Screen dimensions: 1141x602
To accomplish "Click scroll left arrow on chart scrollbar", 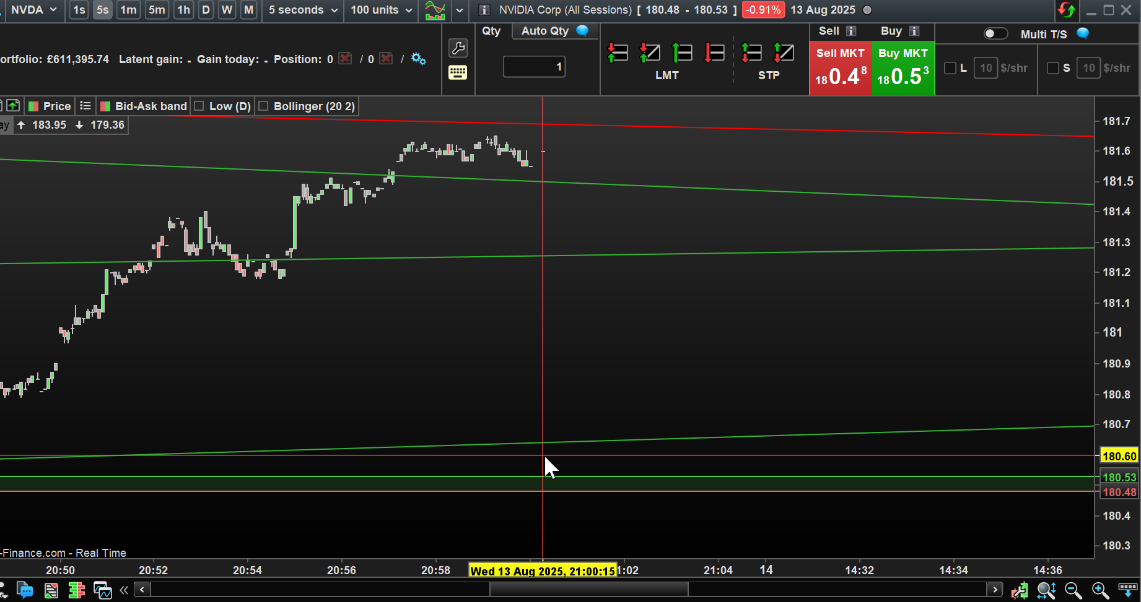I will [x=142, y=590].
